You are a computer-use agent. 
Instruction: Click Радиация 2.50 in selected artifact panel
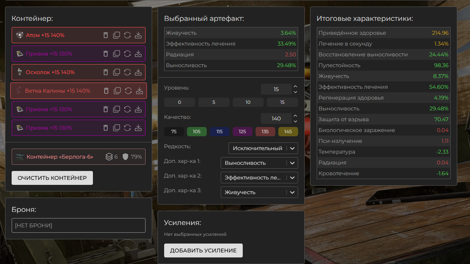(x=231, y=54)
